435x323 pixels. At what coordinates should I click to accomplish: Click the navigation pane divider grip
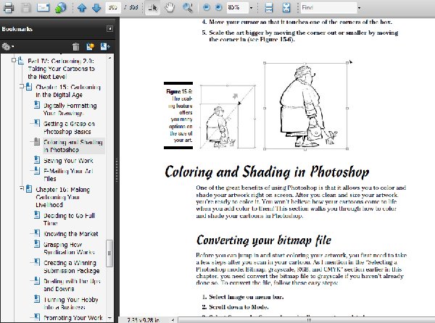117,170
